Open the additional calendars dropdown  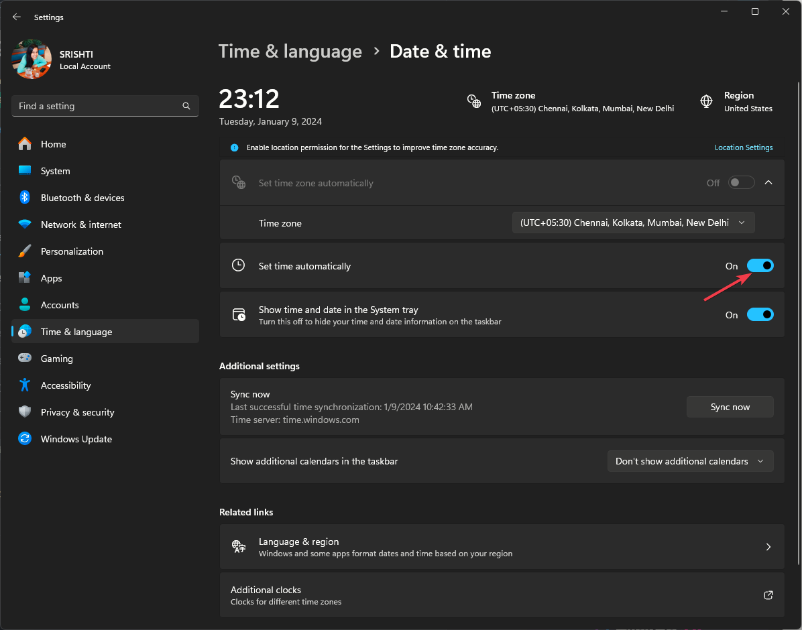point(690,461)
